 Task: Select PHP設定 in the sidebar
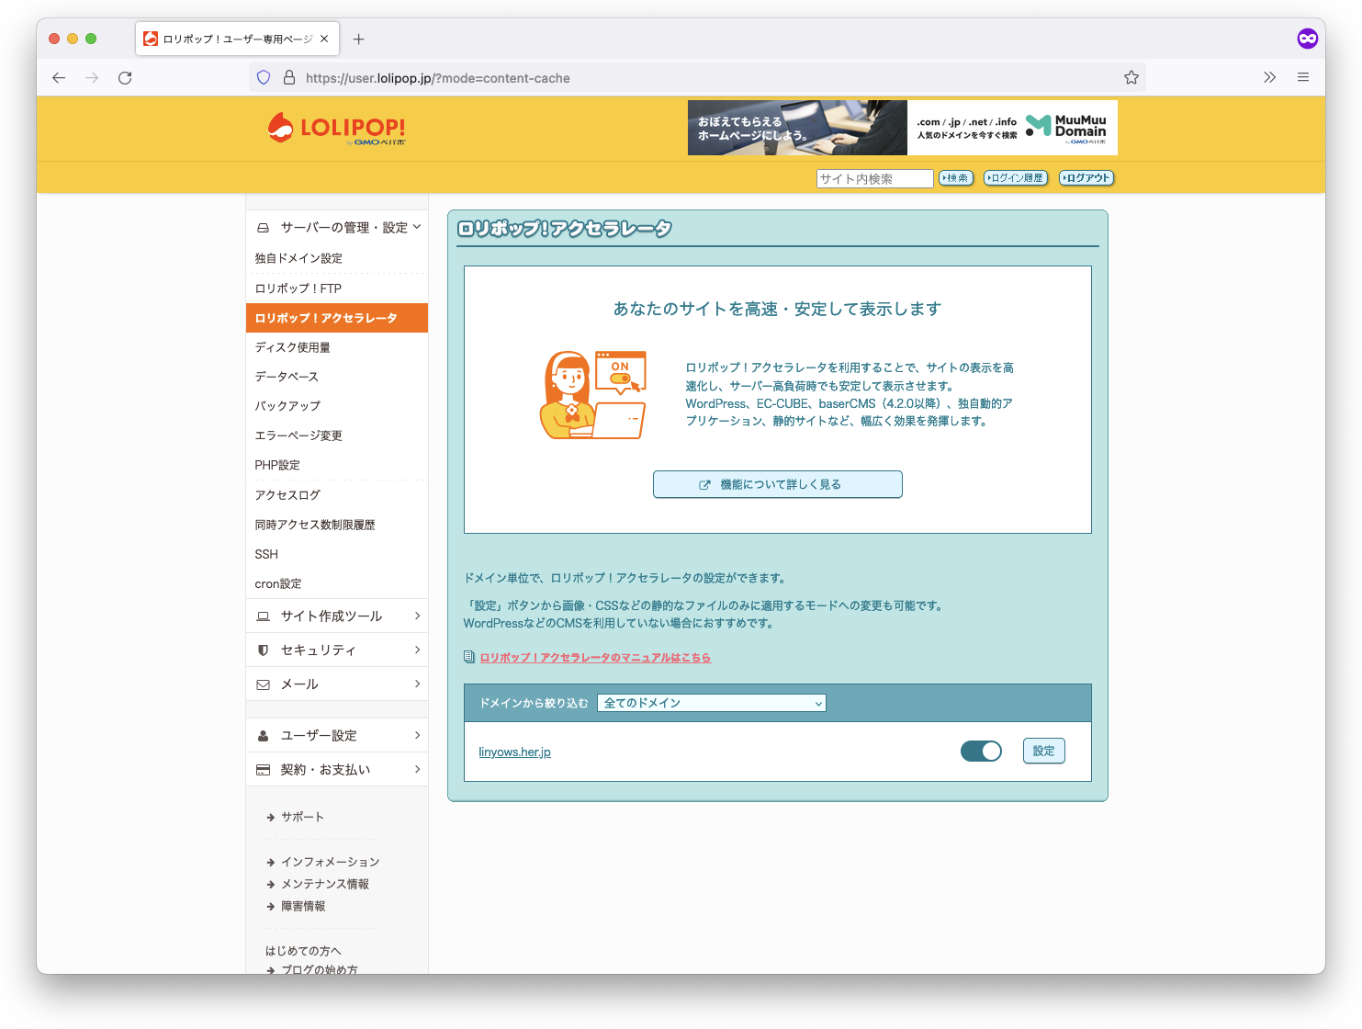pos(276,465)
